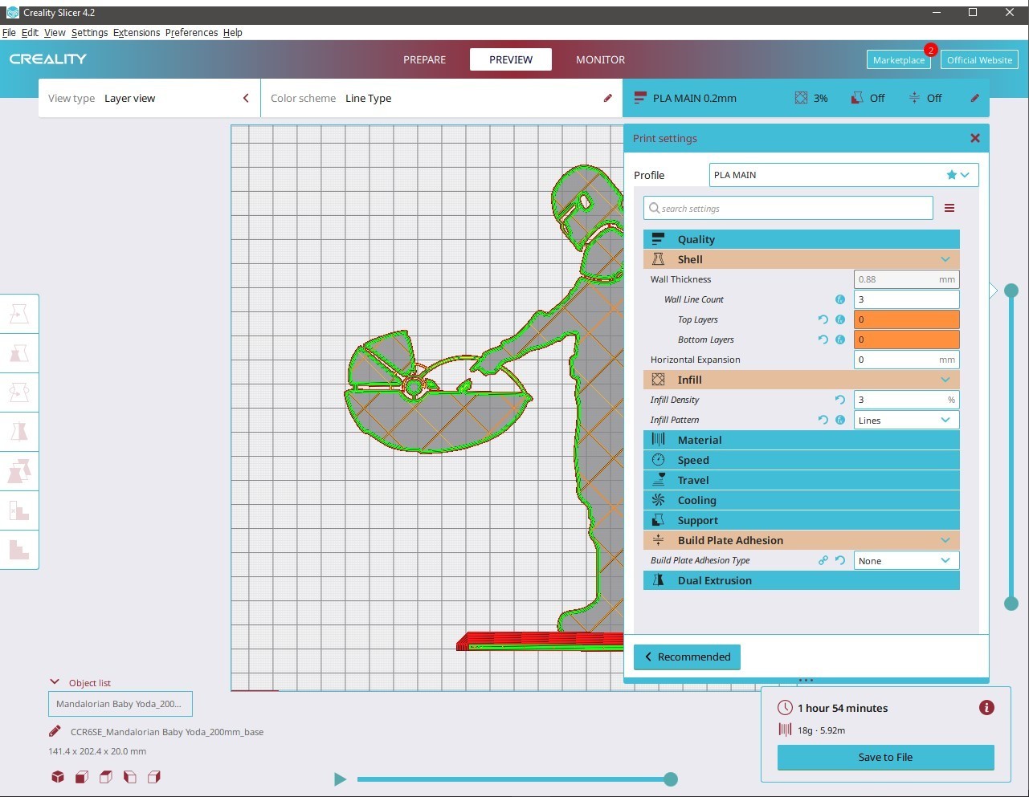Open the Marketplace
Image resolution: width=1029 pixels, height=797 pixels.
[x=898, y=60]
